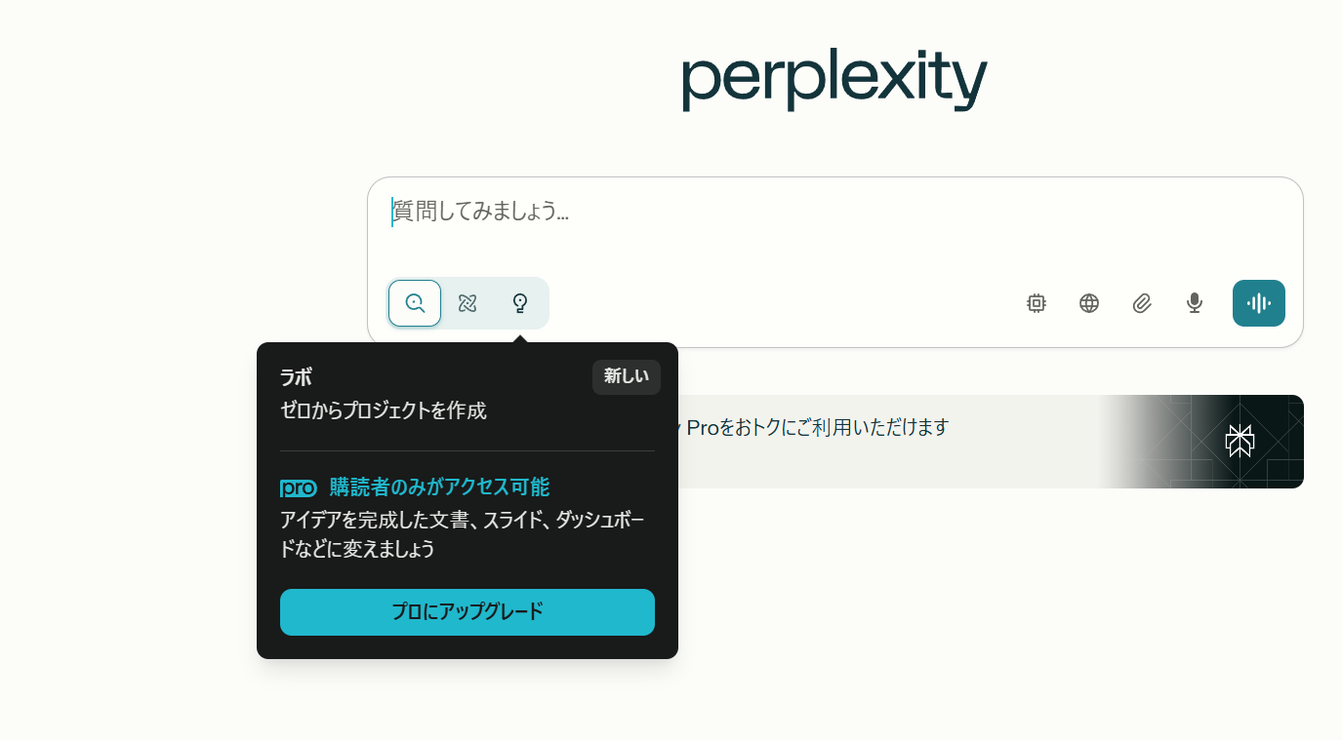Image resolution: width=1342 pixels, height=740 pixels.
Task: Start dictation with the microphone icon
Action: click(x=1195, y=303)
